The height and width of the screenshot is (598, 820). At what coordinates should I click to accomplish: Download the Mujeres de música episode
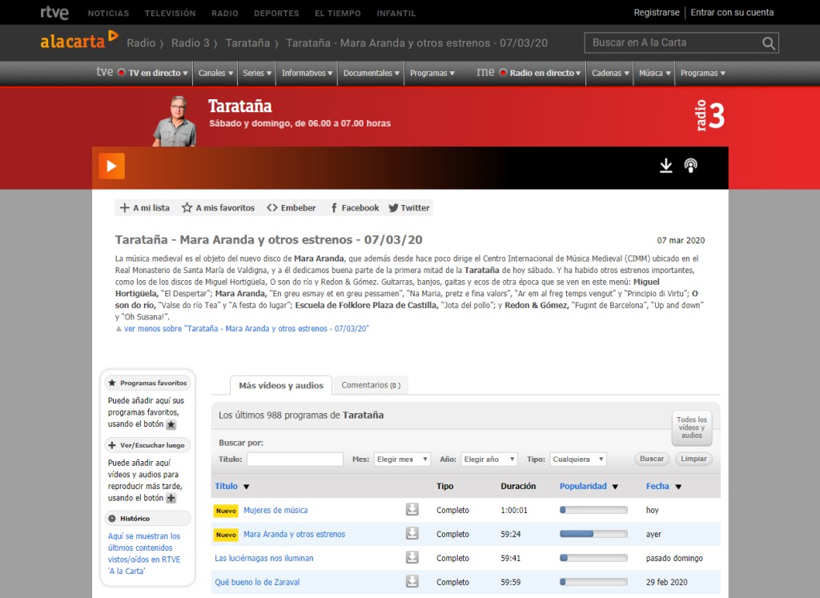coord(412,510)
